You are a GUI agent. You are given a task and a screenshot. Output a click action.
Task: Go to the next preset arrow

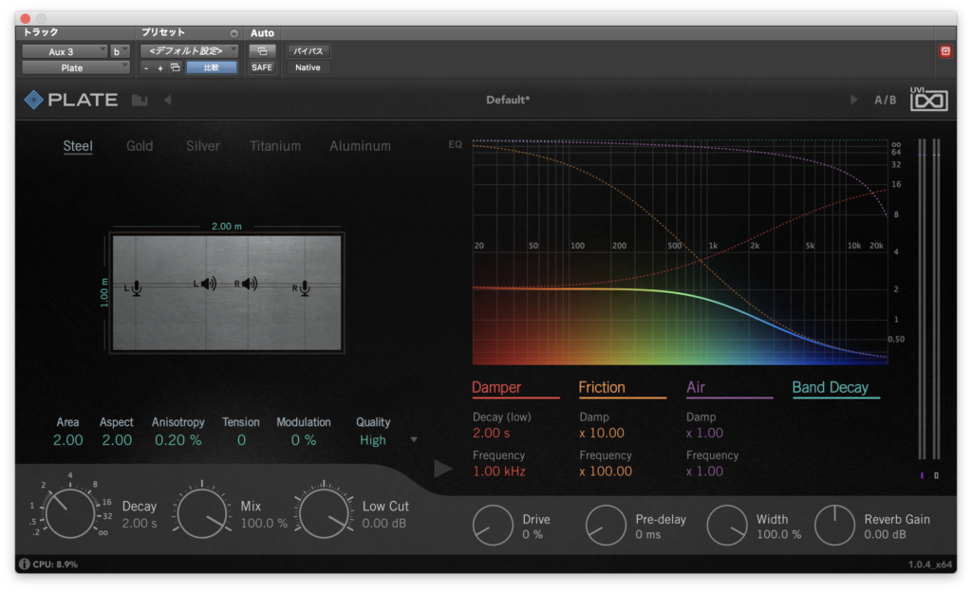tap(853, 100)
